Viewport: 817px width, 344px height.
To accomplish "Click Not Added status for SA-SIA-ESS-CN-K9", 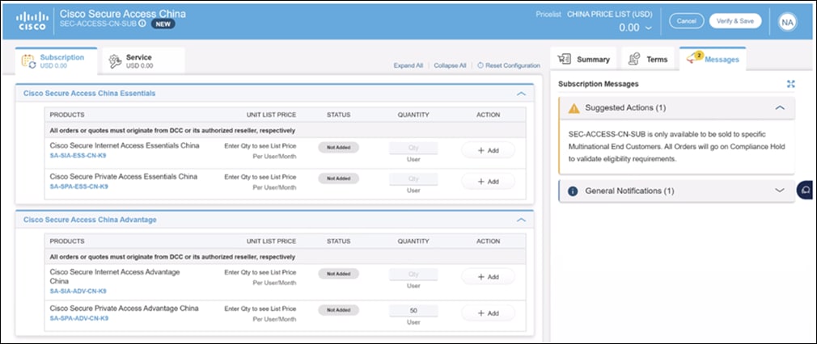I will point(339,147).
